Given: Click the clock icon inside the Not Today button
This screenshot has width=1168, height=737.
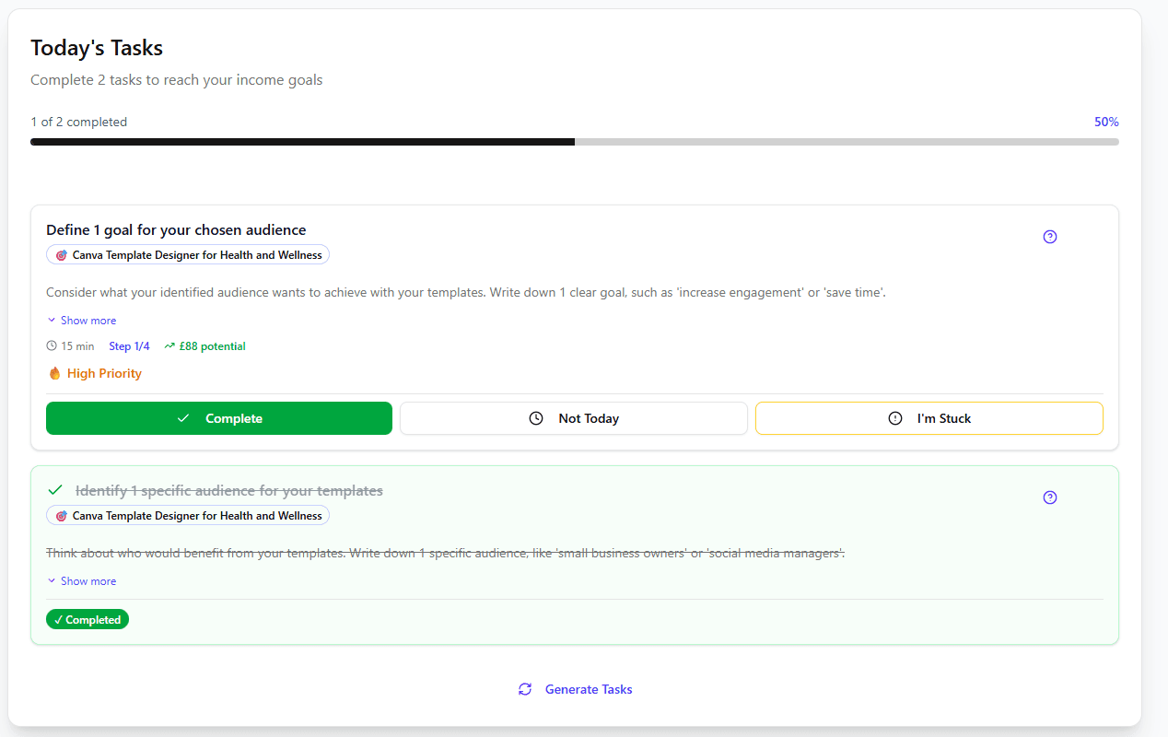Looking at the screenshot, I should (535, 417).
